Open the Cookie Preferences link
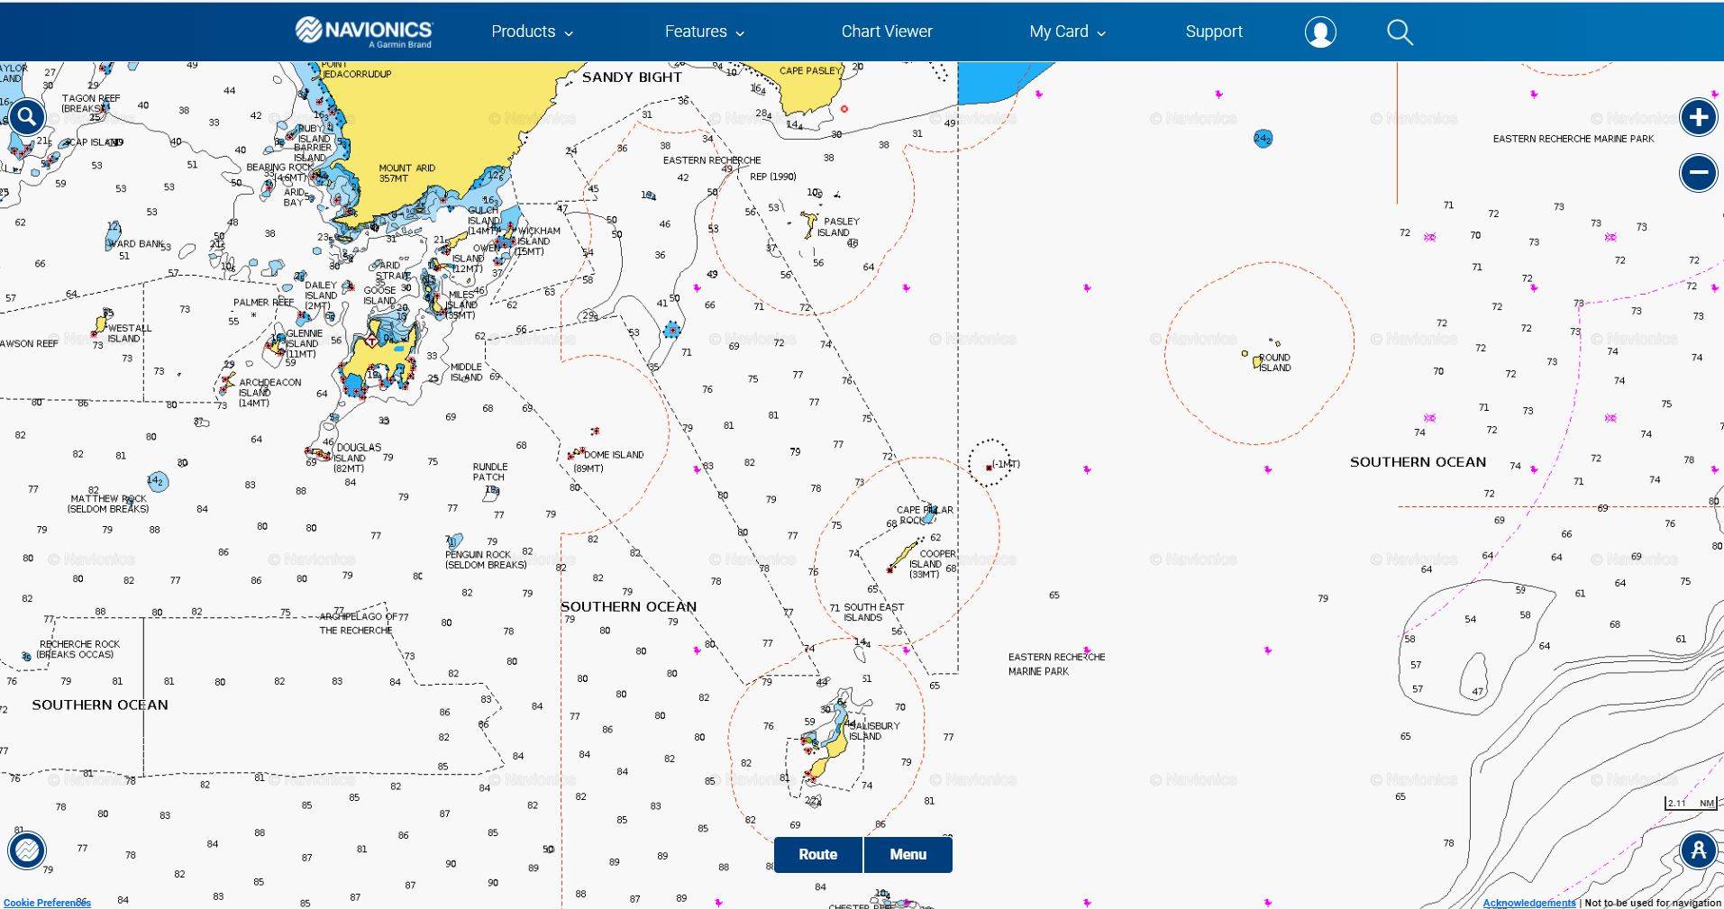1724x909 pixels. click(47, 902)
